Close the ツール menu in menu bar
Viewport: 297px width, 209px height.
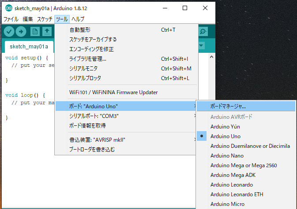click(x=62, y=19)
